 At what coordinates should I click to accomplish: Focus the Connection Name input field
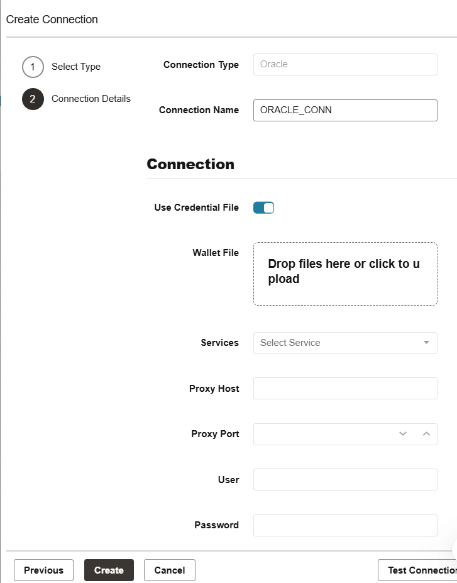(345, 110)
